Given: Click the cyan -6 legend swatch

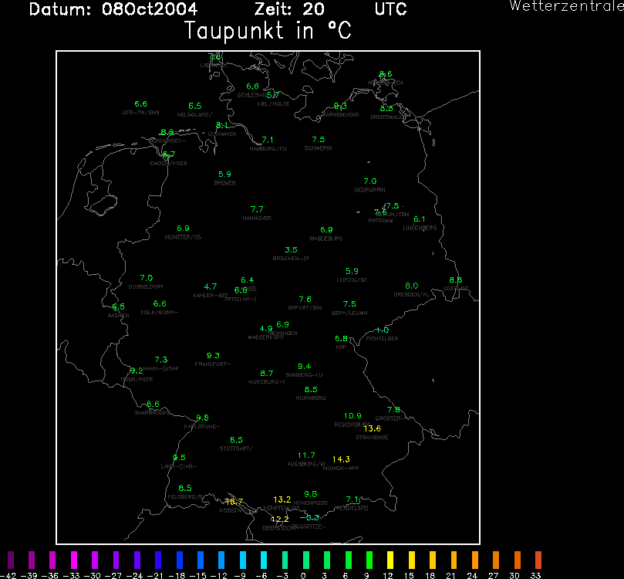Looking at the screenshot, I should pyautogui.click(x=264, y=560).
